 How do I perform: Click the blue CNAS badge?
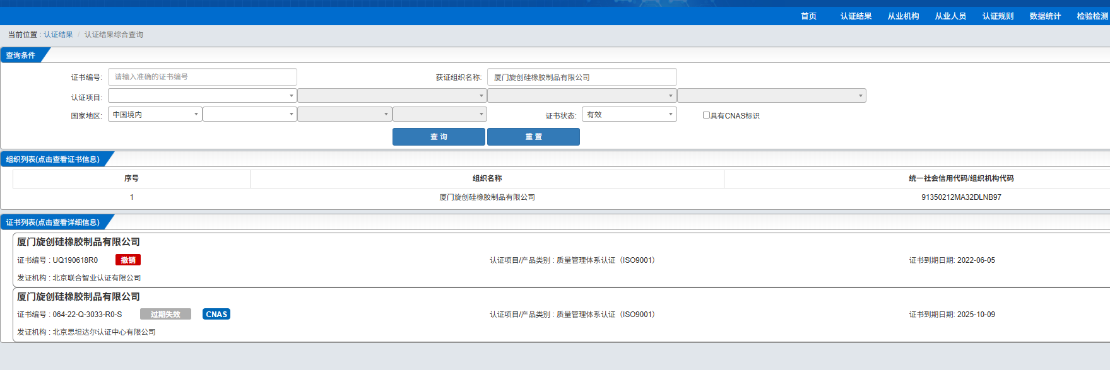coord(216,315)
